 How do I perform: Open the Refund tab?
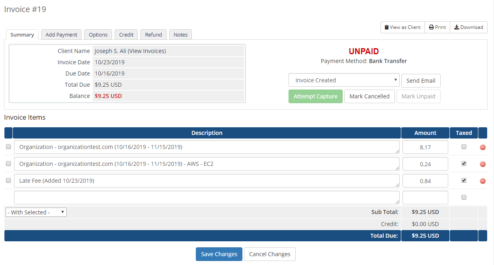point(154,35)
